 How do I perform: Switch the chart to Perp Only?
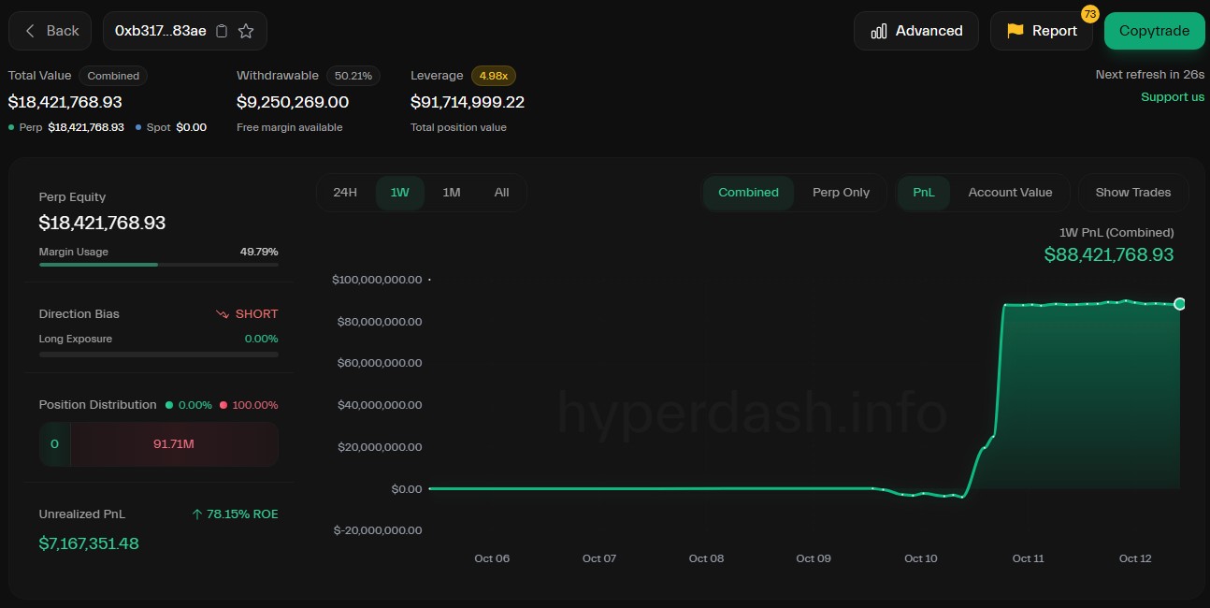pyautogui.click(x=841, y=193)
